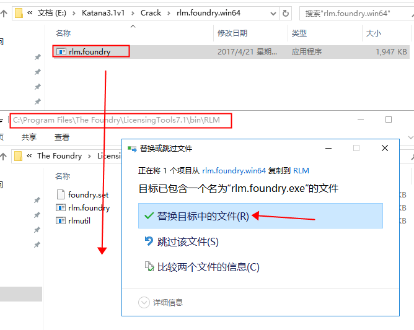Expand the chevron after Crack breadcrumb
Screen dimensions: 414x330
tap(169, 13)
